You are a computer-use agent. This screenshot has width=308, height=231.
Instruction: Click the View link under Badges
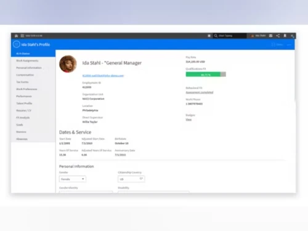(x=188, y=120)
